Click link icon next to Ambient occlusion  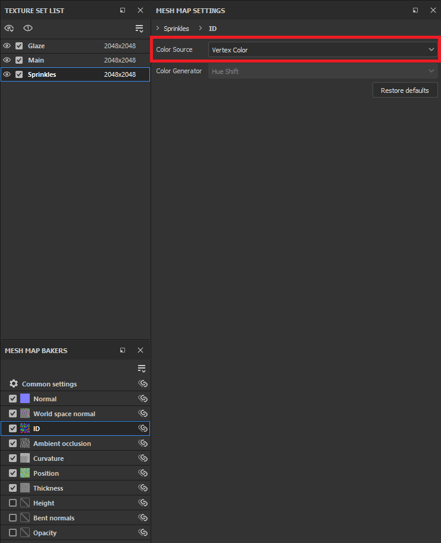pyautogui.click(x=143, y=444)
